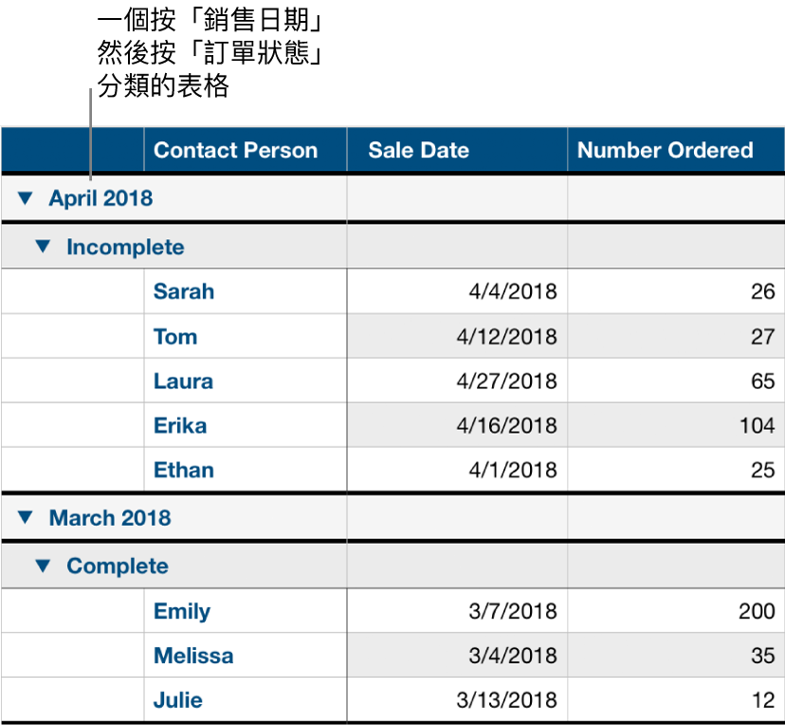Collapse the Complete order group

point(41,566)
